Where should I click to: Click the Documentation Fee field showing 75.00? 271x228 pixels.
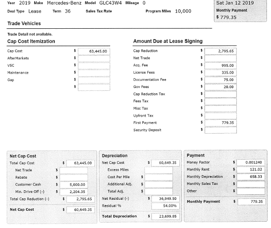221,80
